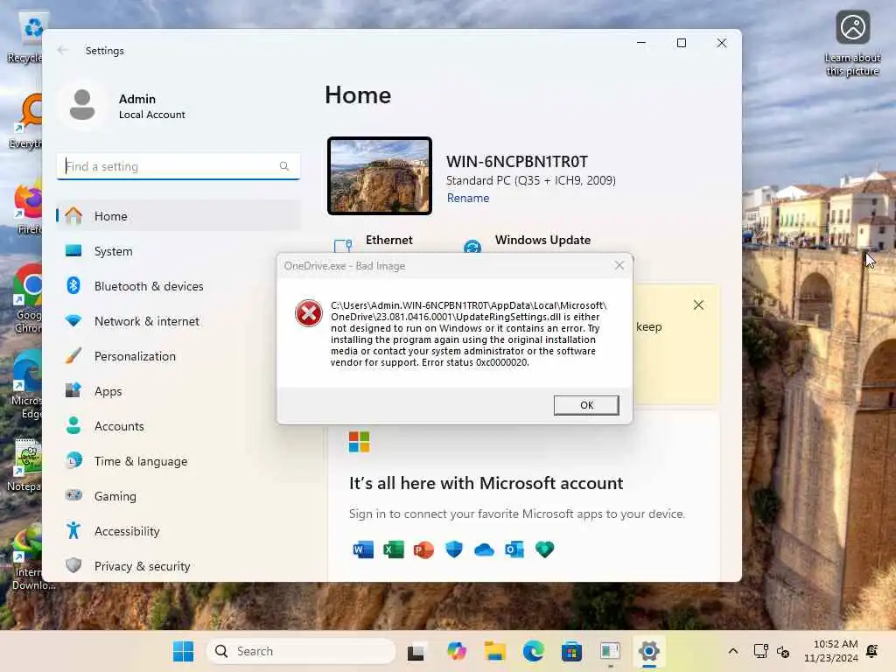
Task: Open the Windows Update status tile
Action: [x=528, y=245]
